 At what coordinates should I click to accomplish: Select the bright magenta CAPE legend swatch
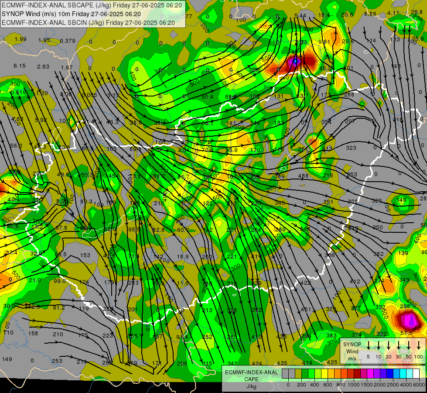pos(370,373)
